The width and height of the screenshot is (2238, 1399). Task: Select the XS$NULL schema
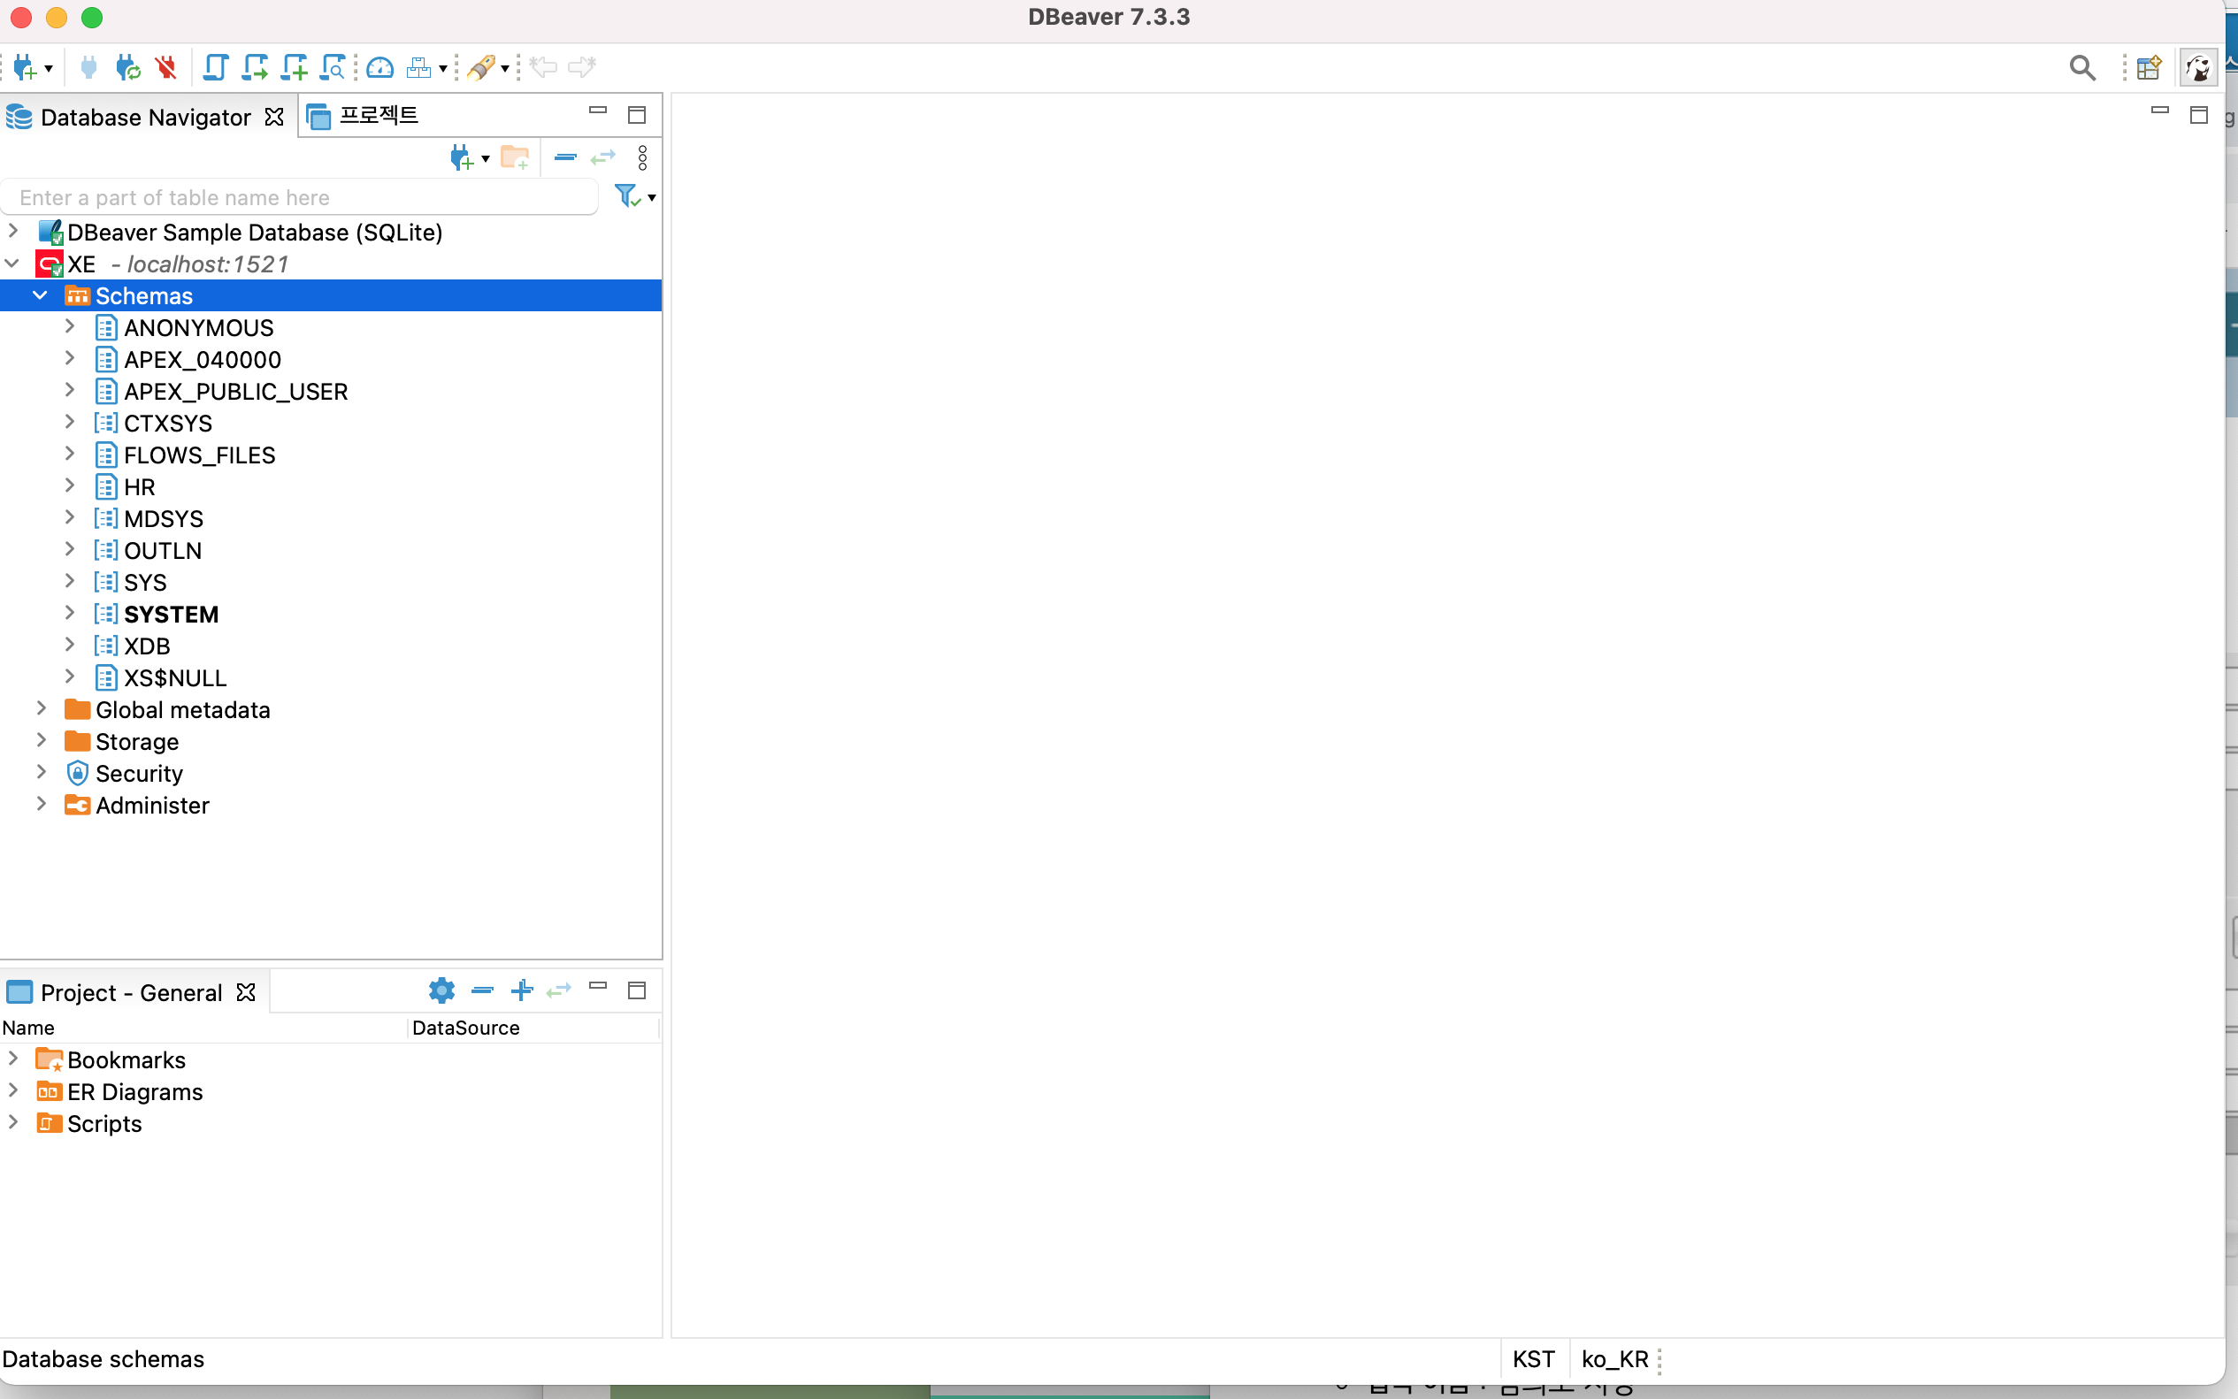click(175, 678)
